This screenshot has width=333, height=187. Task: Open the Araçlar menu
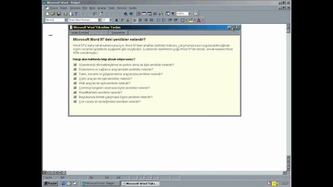[101, 8]
